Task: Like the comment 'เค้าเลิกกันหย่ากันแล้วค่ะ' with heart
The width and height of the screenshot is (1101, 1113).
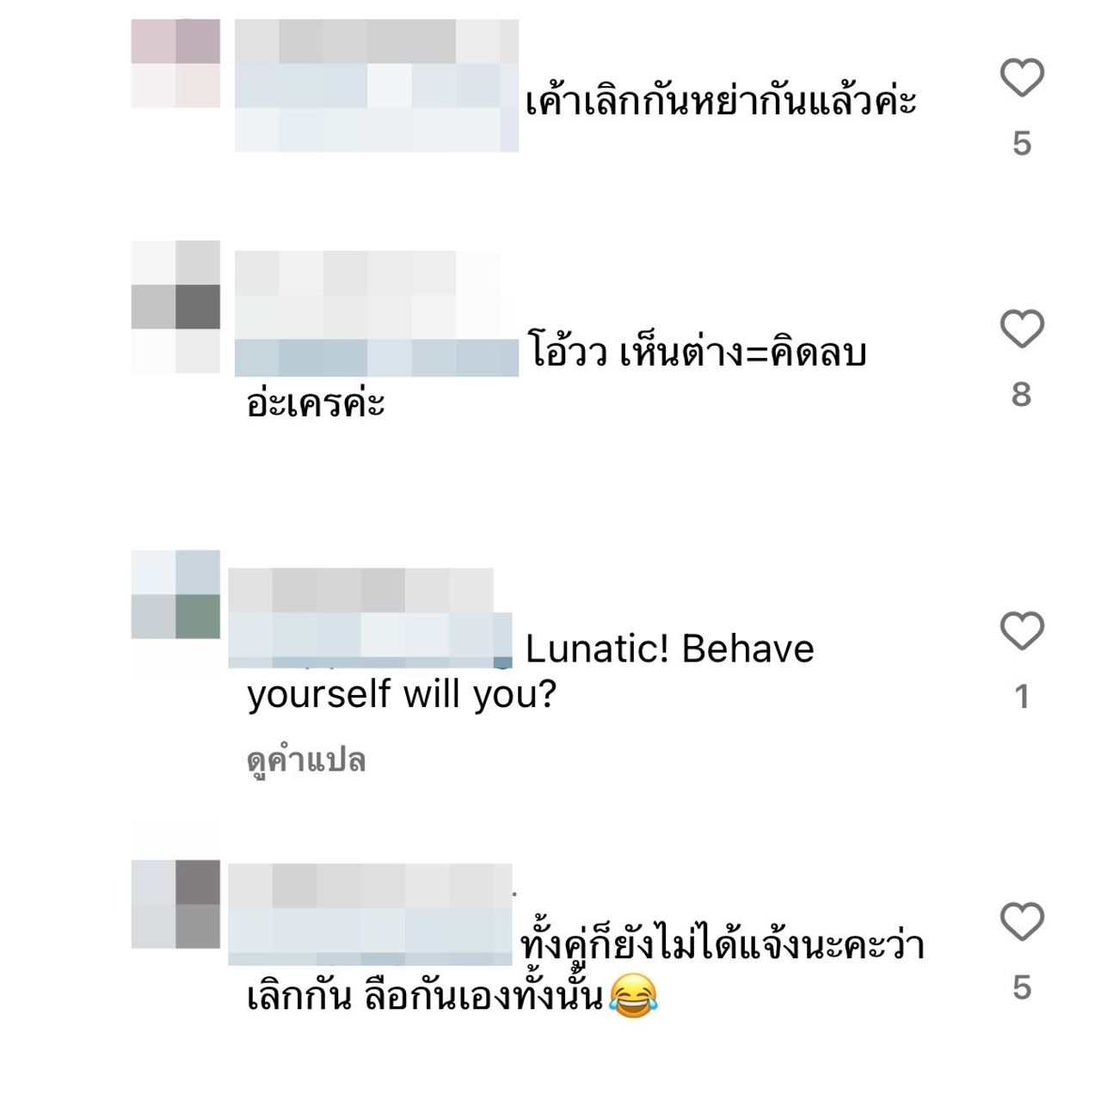Action: 1022,78
